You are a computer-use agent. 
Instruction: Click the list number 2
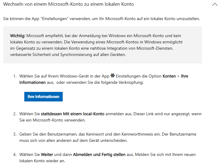pos(14,114)
